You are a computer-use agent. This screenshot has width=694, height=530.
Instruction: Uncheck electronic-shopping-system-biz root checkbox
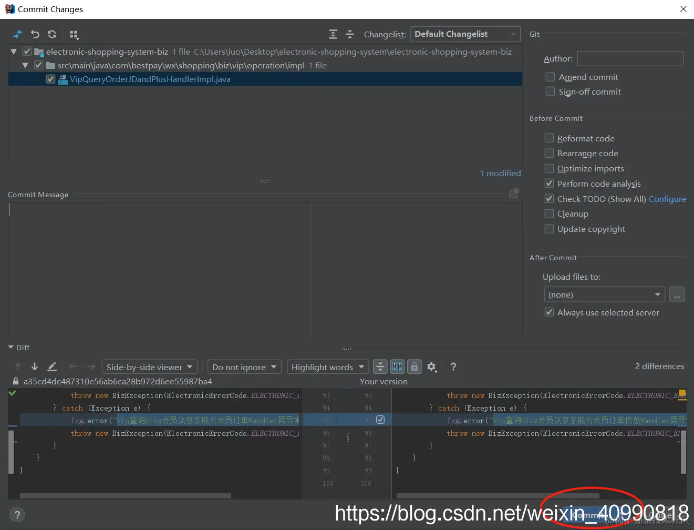point(27,52)
